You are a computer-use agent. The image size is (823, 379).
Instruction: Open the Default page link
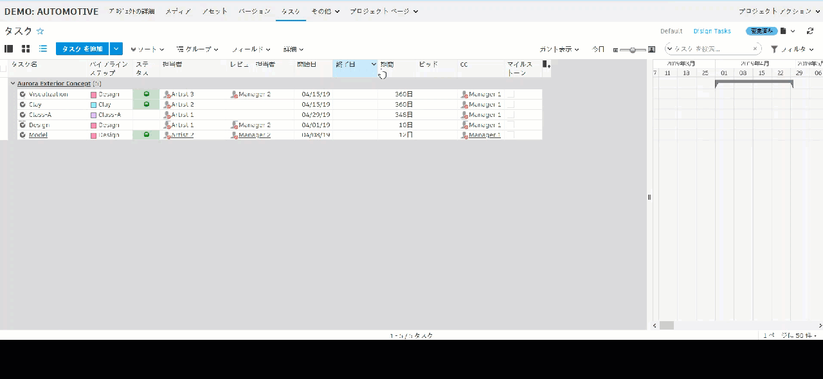click(671, 31)
